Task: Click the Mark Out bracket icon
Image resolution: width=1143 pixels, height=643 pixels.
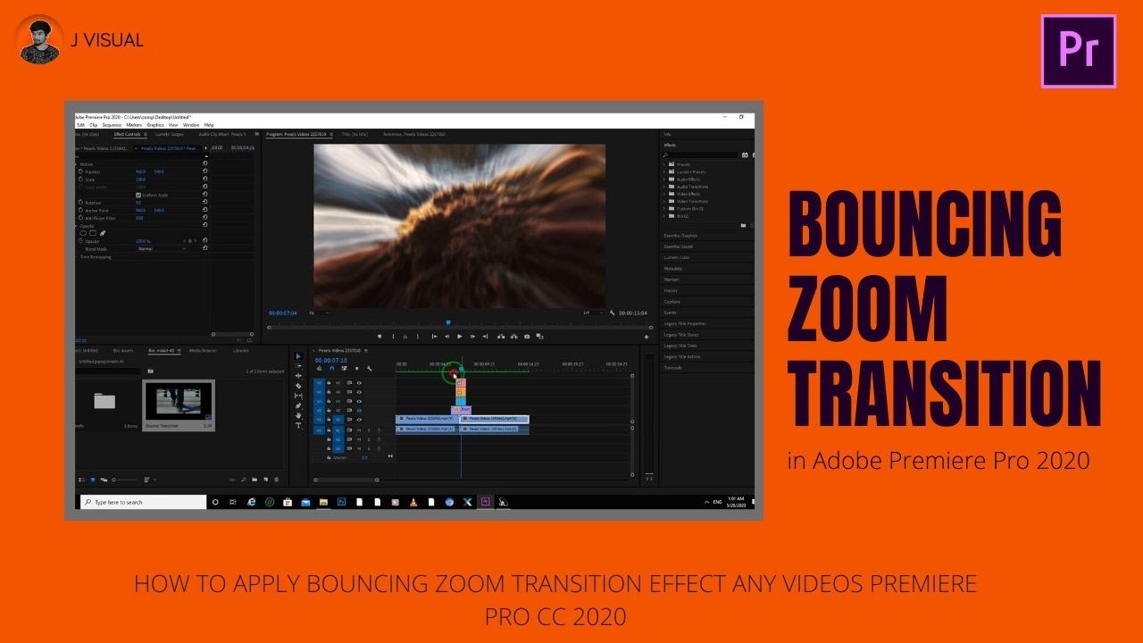Action: point(418,337)
